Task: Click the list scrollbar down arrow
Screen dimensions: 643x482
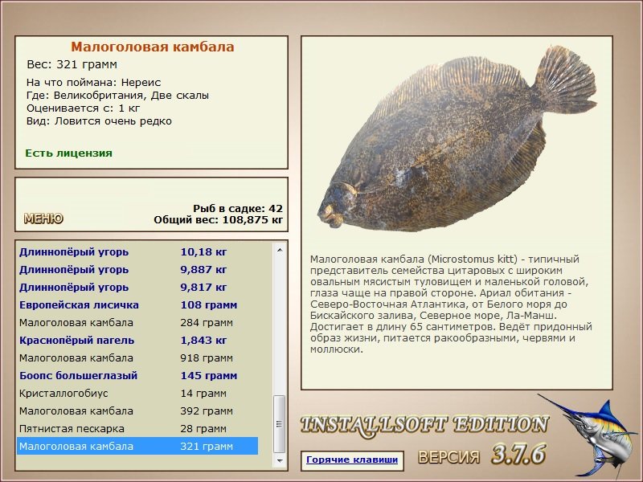Action: tap(280, 460)
